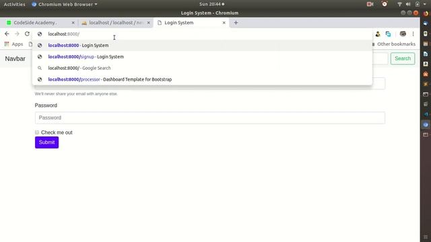This screenshot has width=431, height=242.
Task: Click the globe icon in the address bar
Action: 40,34
